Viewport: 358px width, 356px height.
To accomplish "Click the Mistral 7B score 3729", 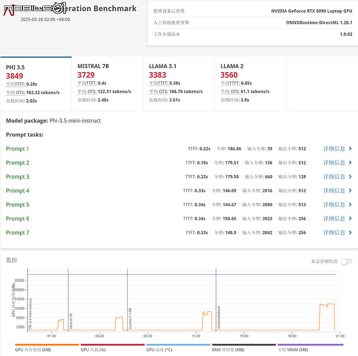I will point(86,75).
